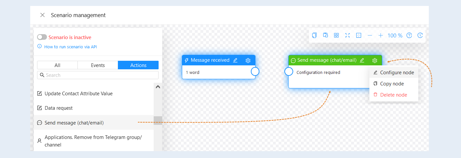This screenshot has height=158, width=461.
Task: Click the grid arrange nodes icon
Action: click(337, 35)
